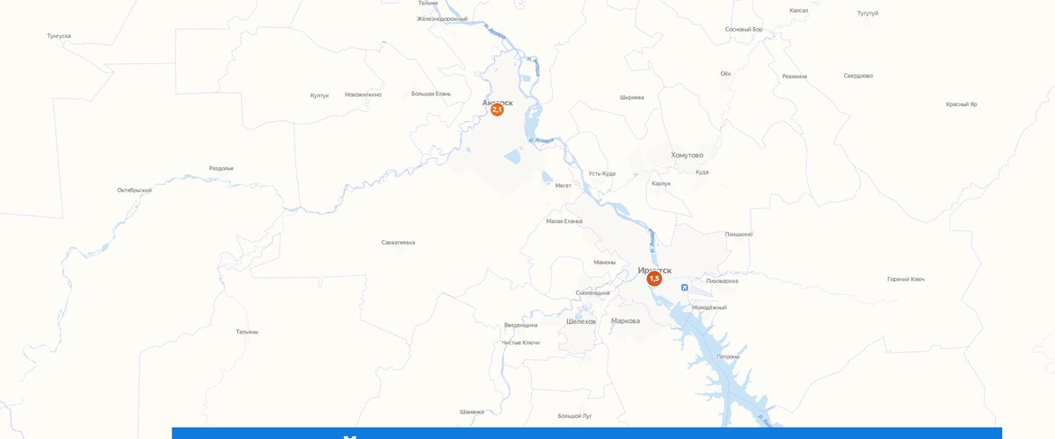
Task: Click the orange 1,5 marker at Иркутск
Action: point(654,278)
